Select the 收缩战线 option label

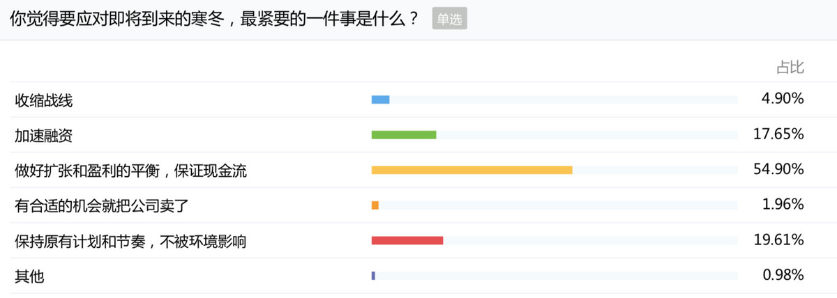click(44, 101)
